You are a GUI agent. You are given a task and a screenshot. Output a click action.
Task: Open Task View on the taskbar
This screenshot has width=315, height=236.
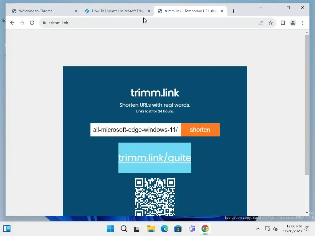pyautogui.click(x=137, y=229)
